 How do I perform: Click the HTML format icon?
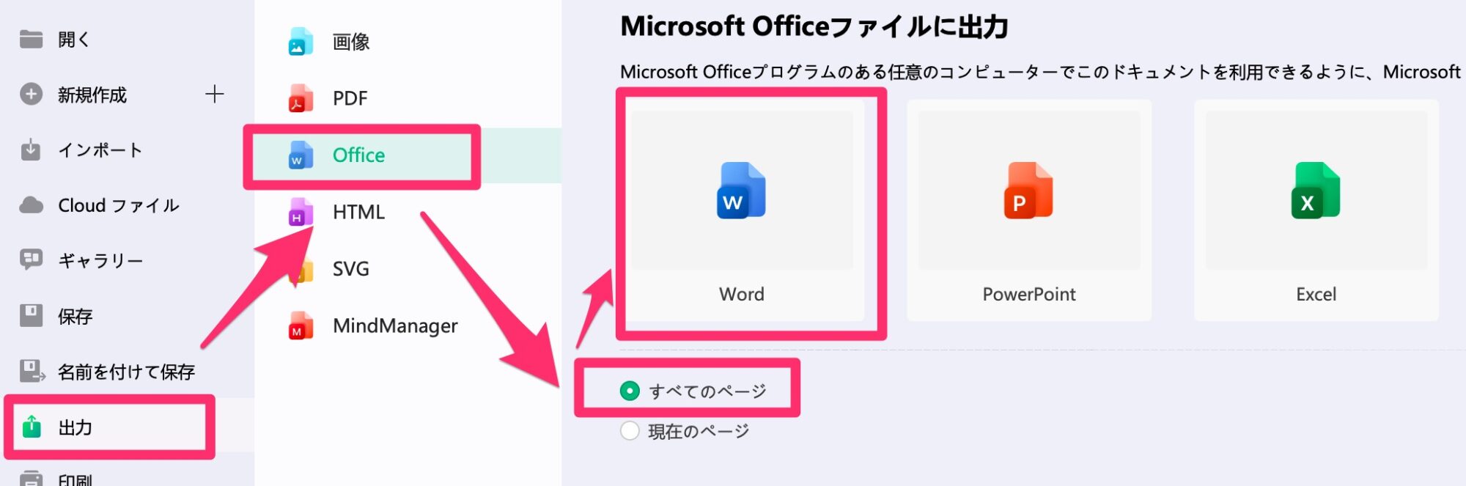click(x=301, y=213)
